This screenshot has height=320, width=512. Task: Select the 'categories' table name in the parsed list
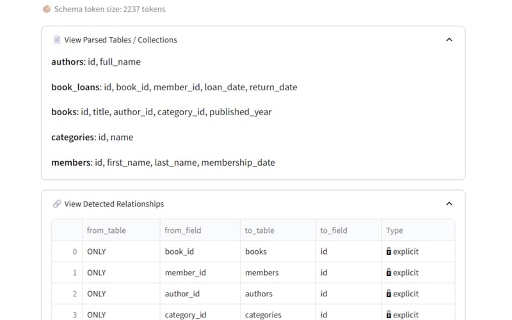[x=72, y=137]
